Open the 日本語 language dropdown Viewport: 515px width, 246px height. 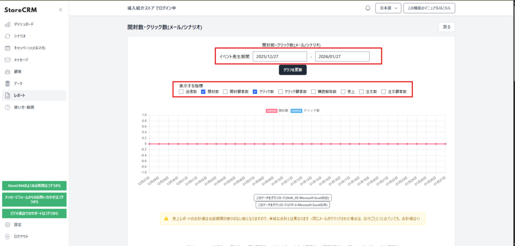[388, 9]
